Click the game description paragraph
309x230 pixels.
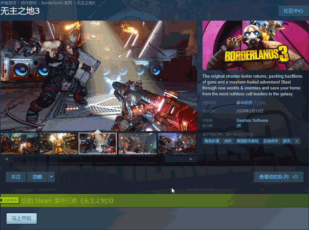(252, 85)
